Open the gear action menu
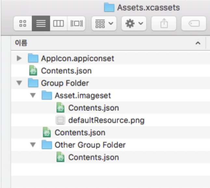Screen dimensions: 210x188 point(134,23)
